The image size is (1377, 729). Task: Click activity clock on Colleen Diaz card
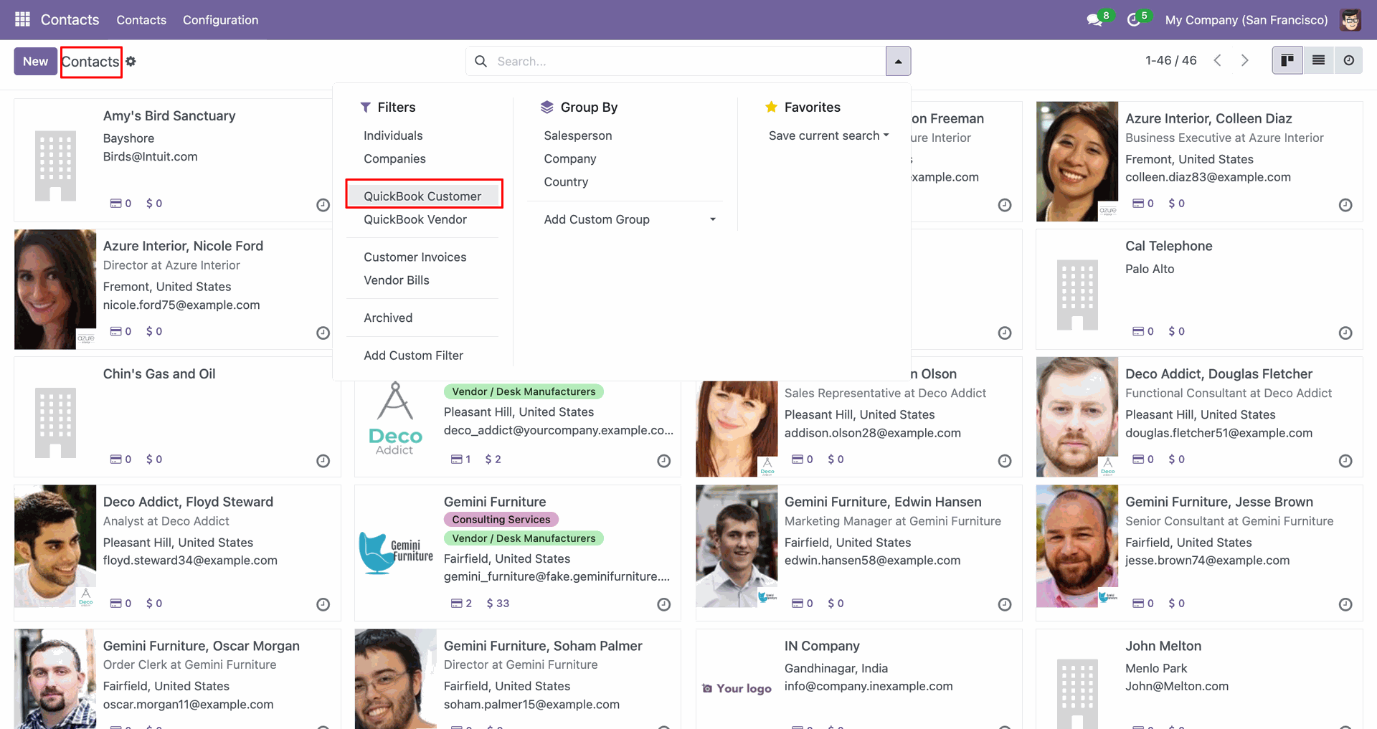click(x=1345, y=205)
